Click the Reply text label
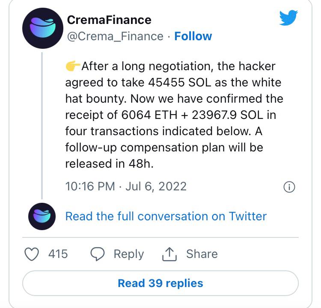 pyautogui.click(x=128, y=254)
